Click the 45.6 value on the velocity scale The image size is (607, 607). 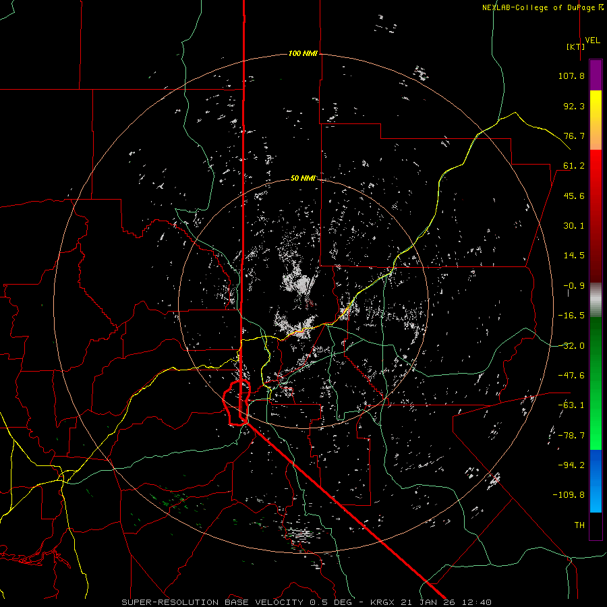click(x=574, y=196)
